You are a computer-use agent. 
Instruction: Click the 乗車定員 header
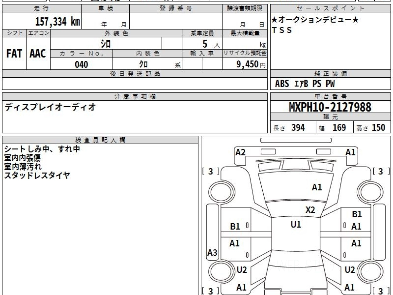coord(202,33)
